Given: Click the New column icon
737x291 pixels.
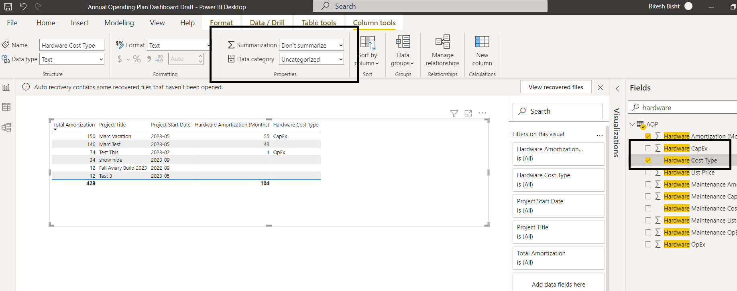Looking at the screenshot, I should pyautogui.click(x=482, y=42).
